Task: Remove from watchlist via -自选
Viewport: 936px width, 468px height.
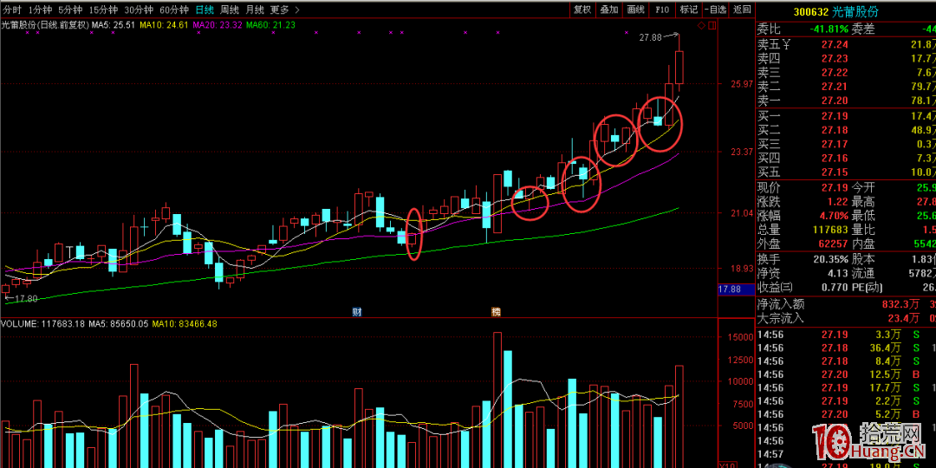Action: click(715, 9)
